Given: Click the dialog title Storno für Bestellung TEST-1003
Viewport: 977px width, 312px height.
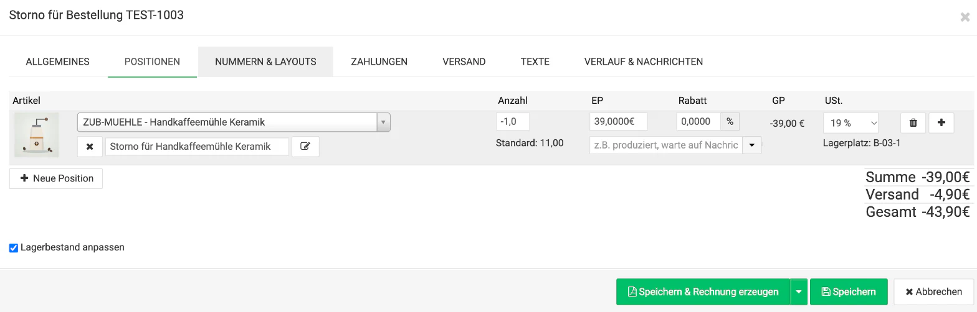Looking at the screenshot, I should point(97,15).
